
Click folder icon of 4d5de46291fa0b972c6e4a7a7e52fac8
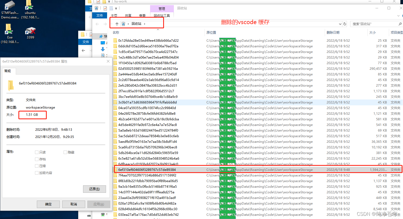tap(115, 125)
